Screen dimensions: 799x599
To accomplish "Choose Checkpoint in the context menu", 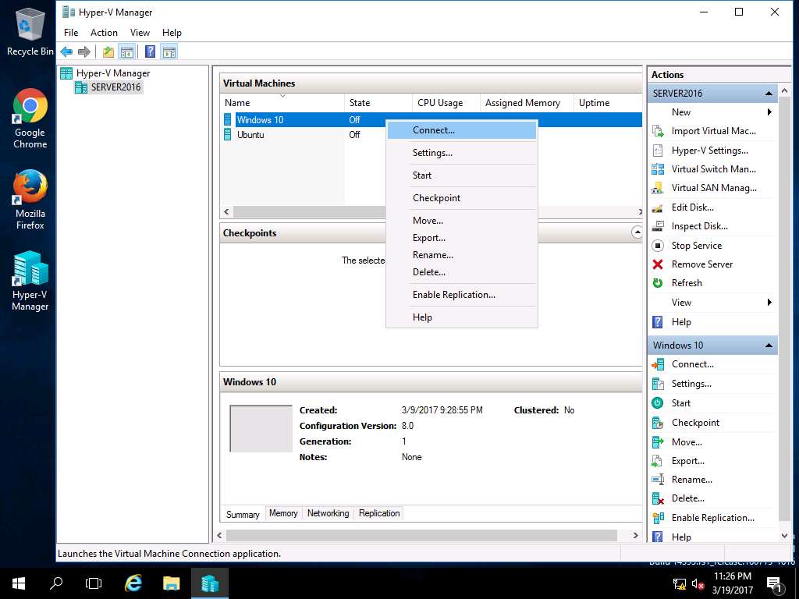I will click(462, 197).
